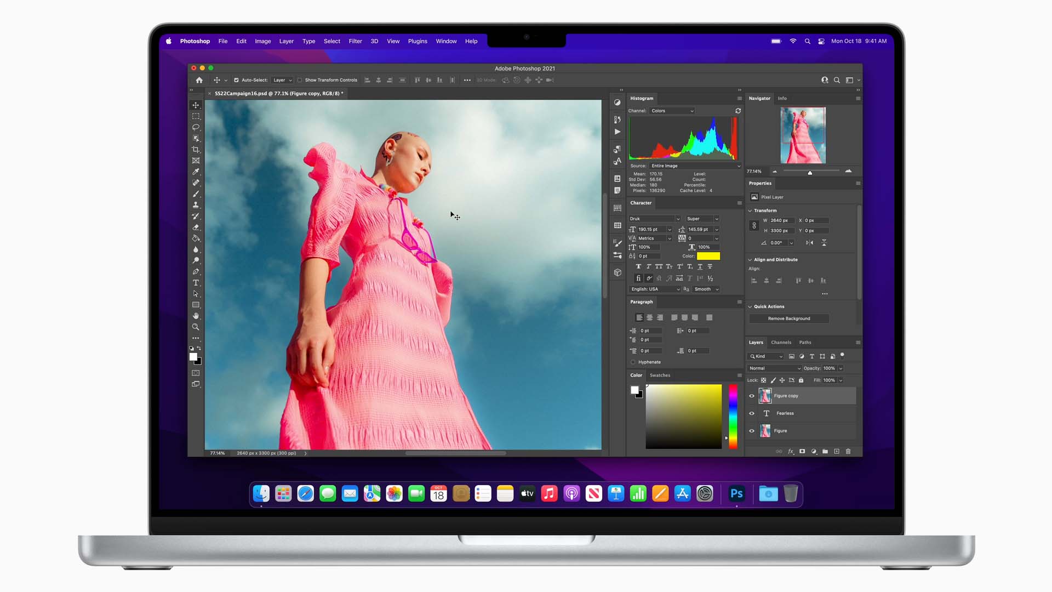Toggle visibility of the Figure layer
This screenshot has width=1052, height=592.
752,431
